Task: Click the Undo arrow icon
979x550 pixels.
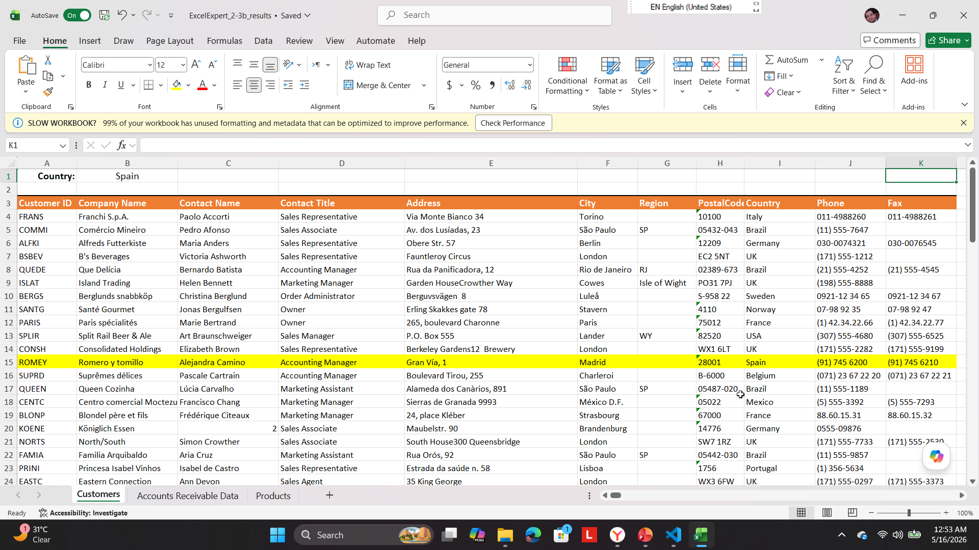Action: [122, 15]
